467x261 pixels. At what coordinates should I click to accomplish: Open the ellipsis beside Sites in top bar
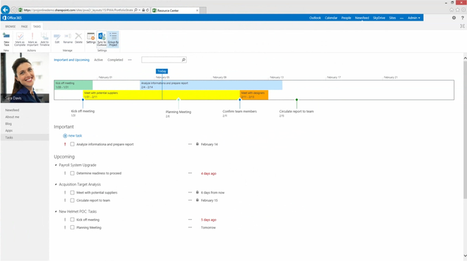coord(402,18)
